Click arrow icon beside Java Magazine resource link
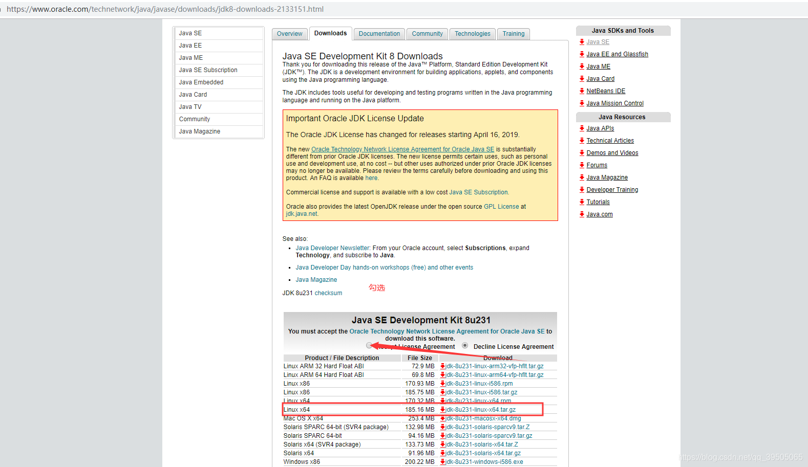Viewport: 808px width, 467px height. click(x=582, y=177)
